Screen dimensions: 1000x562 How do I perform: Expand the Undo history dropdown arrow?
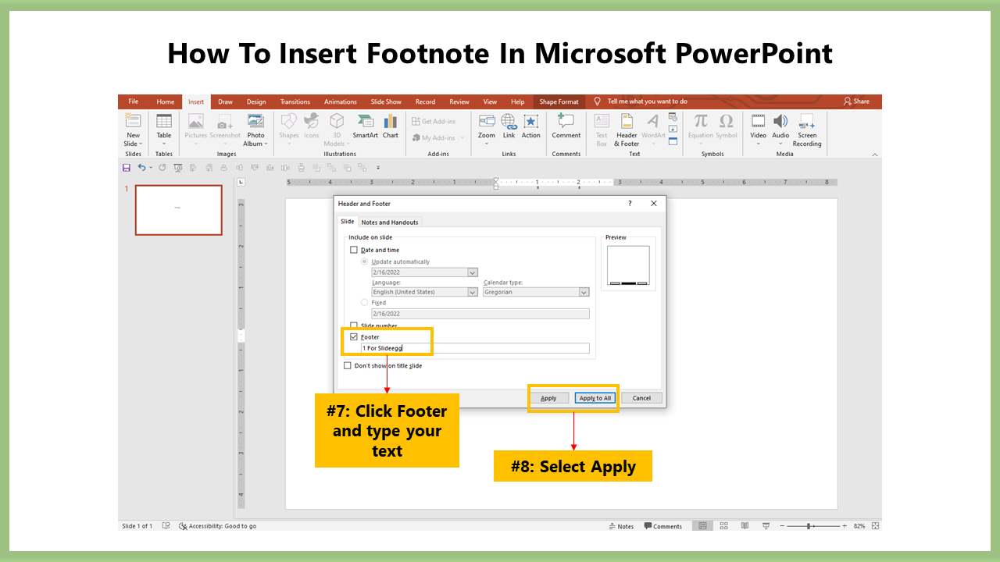[x=149, y=167]
